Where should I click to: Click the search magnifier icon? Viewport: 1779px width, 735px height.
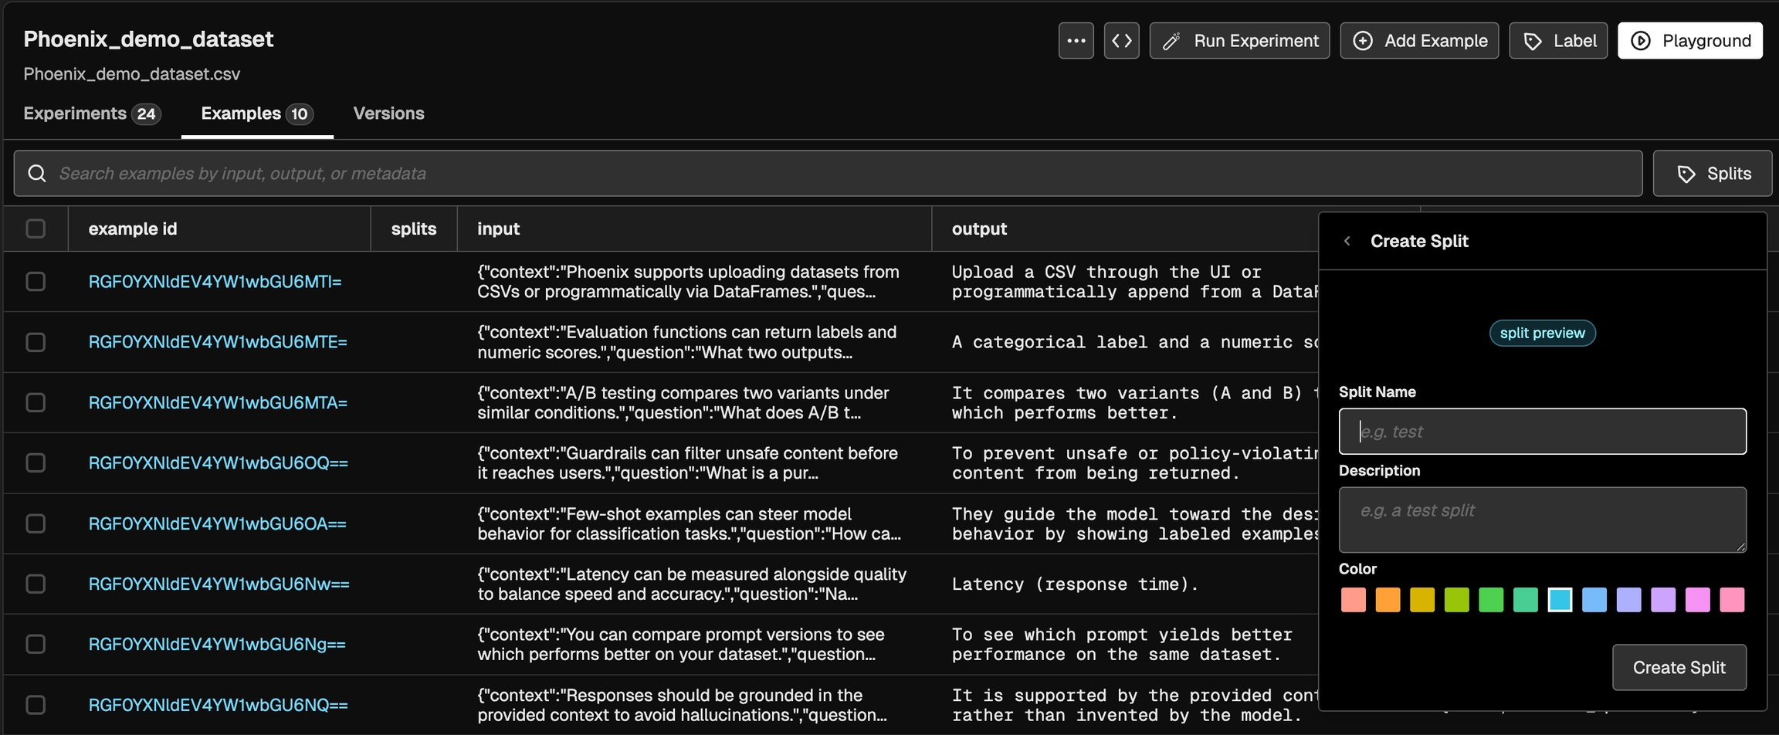pyautogui.click(x=37, y=173)
